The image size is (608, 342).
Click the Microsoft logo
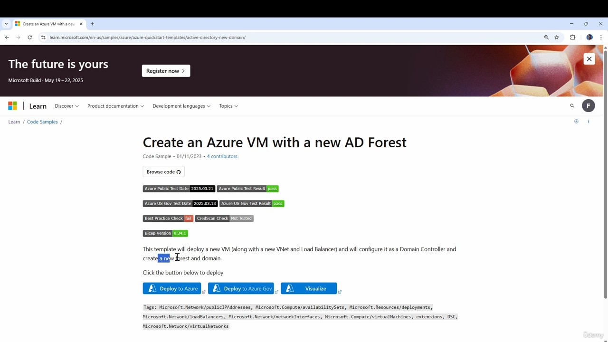[12, 106]
